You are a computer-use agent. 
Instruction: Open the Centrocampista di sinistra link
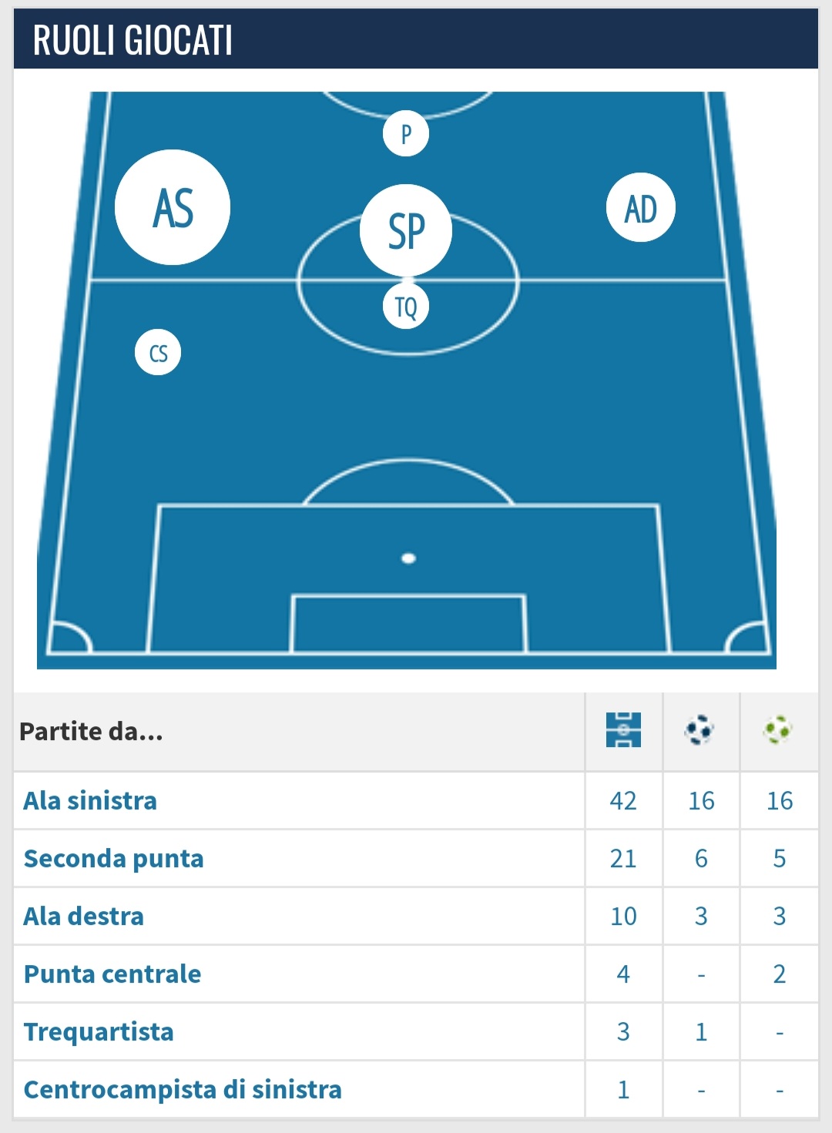(183, 1090)
